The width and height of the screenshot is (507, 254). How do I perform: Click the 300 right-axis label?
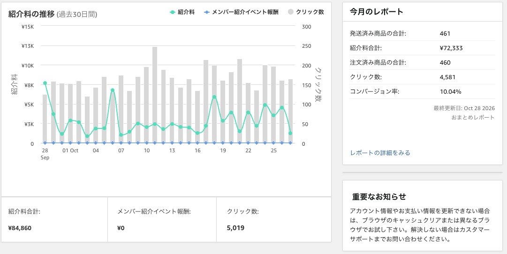click(x=307, y=27)
